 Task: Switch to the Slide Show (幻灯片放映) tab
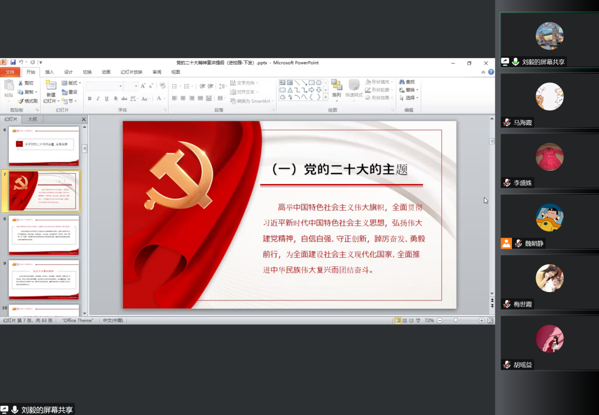[x=131, y=72]
